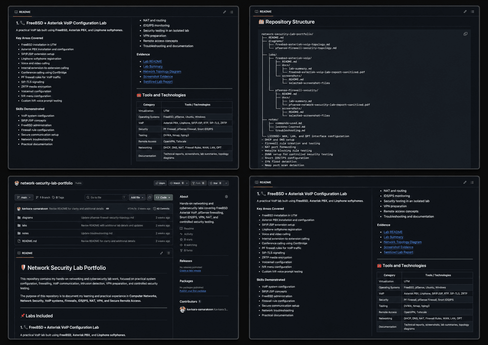Open the outline list icon in the top-left README panel
The height and width of the screenshot is (345, 488).
(x=231, y=12)
